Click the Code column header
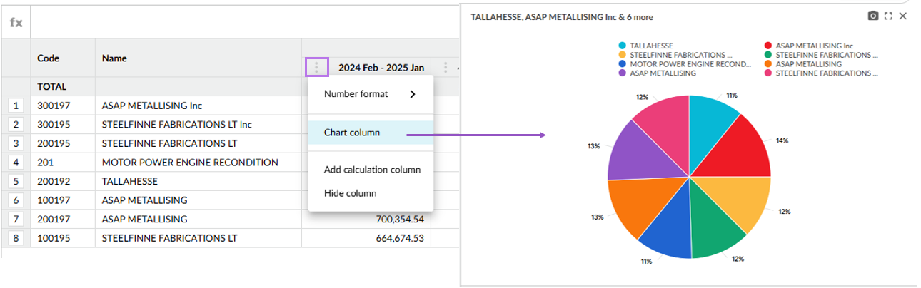 click(x=48, y=58)
